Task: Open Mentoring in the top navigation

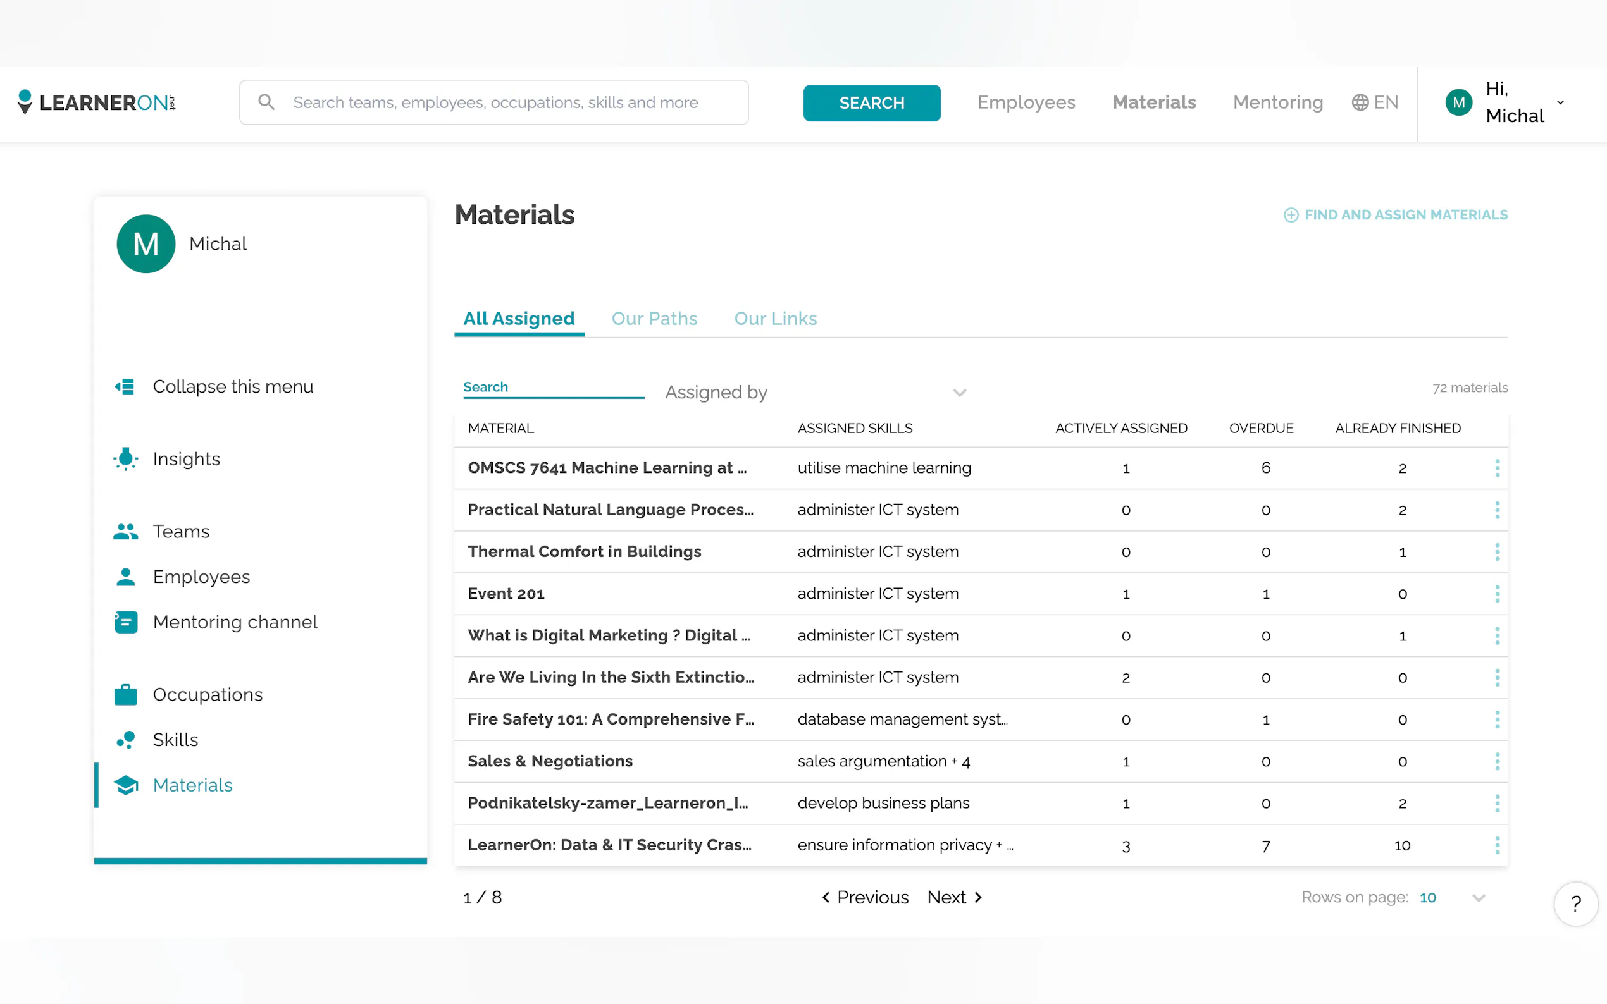Action: click(x=1277, y=102)
